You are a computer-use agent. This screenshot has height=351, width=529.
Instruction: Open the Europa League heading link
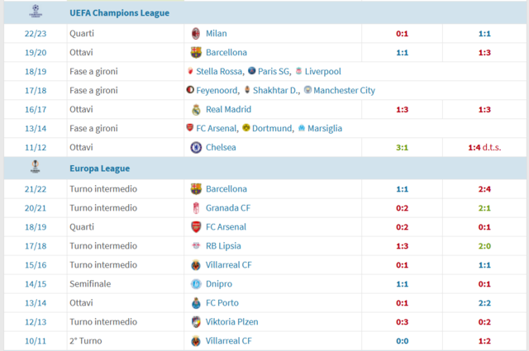coord(99,168)
